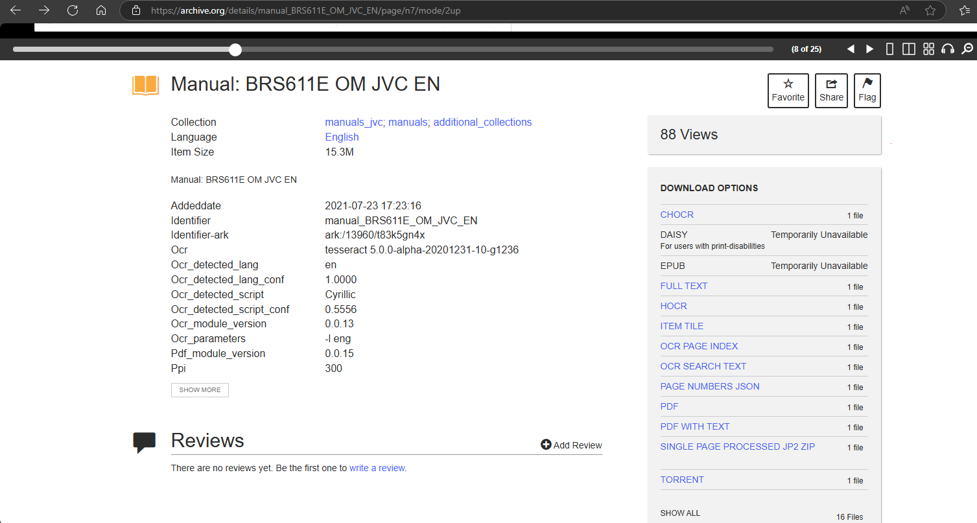Viewport: 977px width, 523px height.
Task: Download OCR PAGE INDEX
Action: [699, 346]
